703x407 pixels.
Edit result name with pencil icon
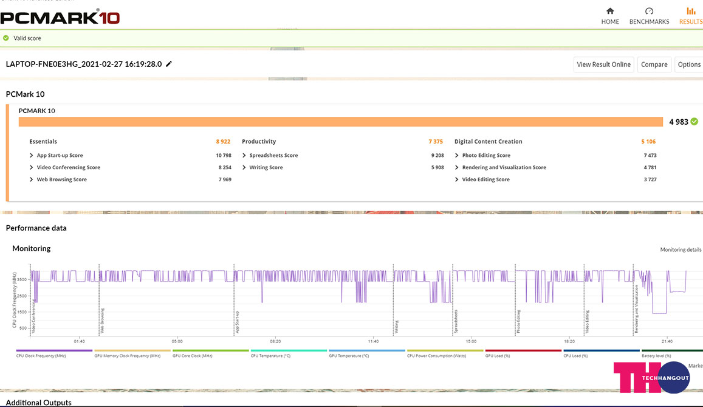[168, 64]
